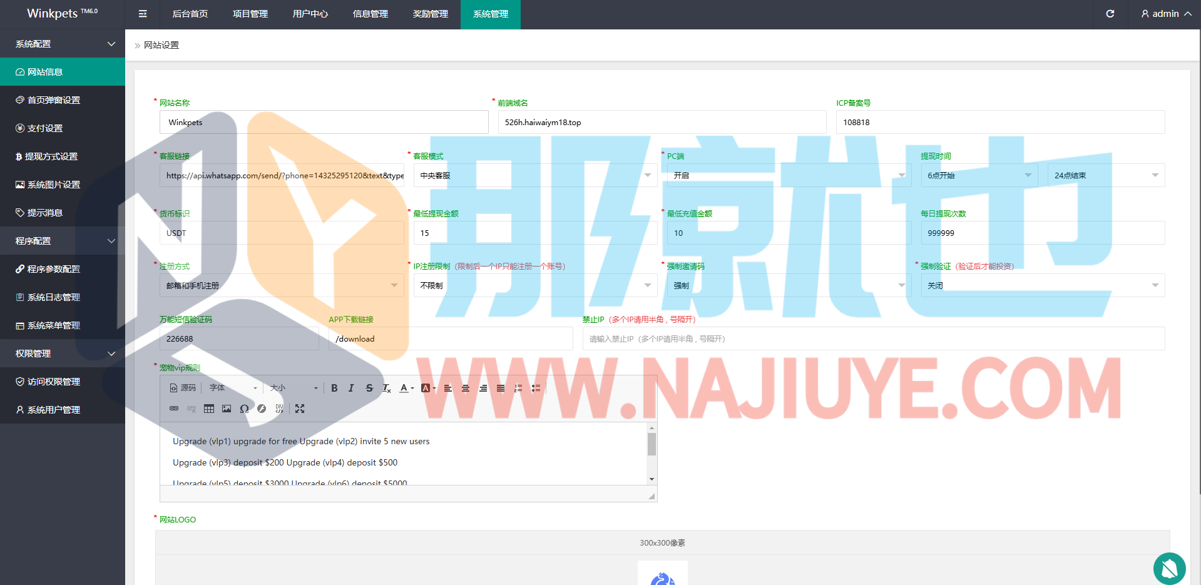The width and height of the screenshot is (1201, 585).
Task: Toggle the sidebar collapse hamburger icon
Action: tap(143, 14)
